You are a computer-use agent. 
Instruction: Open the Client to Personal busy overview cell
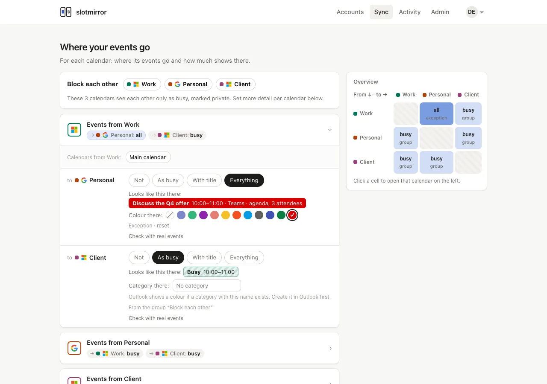pos(436,162)
